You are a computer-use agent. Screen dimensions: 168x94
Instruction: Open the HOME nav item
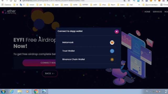tap(147, 12)
